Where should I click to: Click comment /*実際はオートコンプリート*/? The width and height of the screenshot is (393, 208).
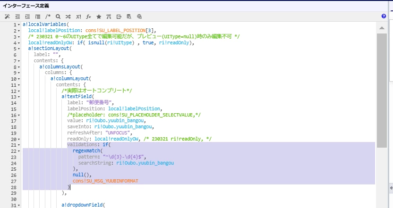97,91
